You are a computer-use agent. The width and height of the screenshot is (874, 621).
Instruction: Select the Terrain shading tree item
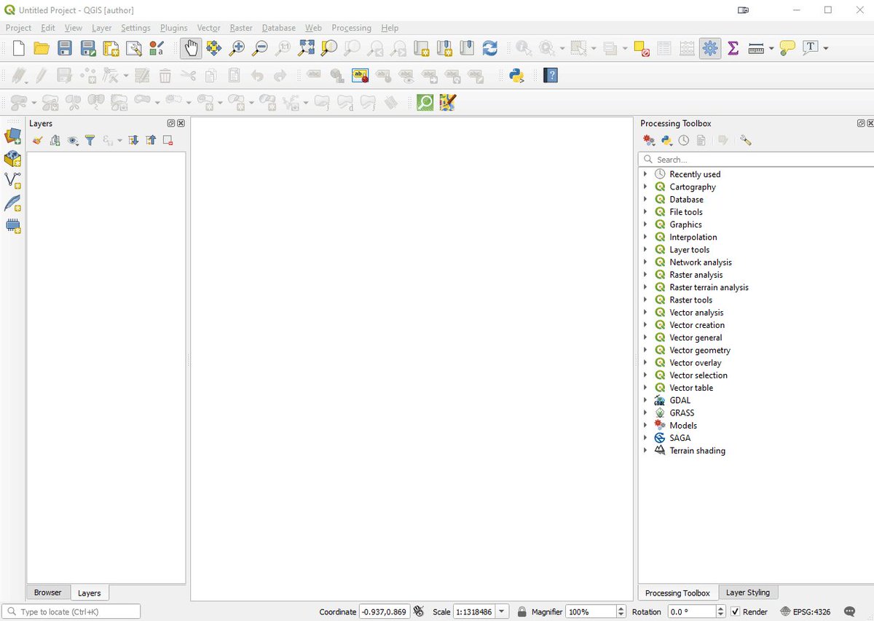pyautogui.click(x=697, y=450)
